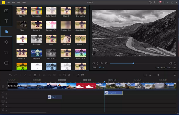Image resolution: width=179 pixels, height=115 pixels.
Task: Open the Media tab in sidebar
Action: (6, 11)
